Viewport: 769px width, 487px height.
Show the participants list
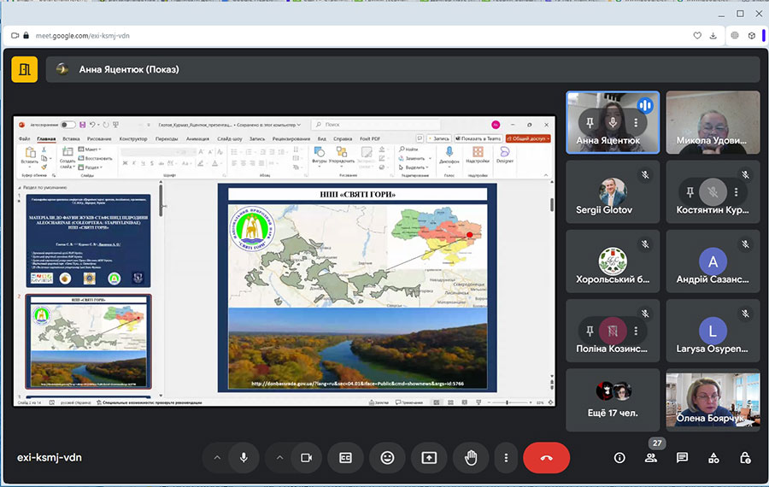click(x=651, y=458)
